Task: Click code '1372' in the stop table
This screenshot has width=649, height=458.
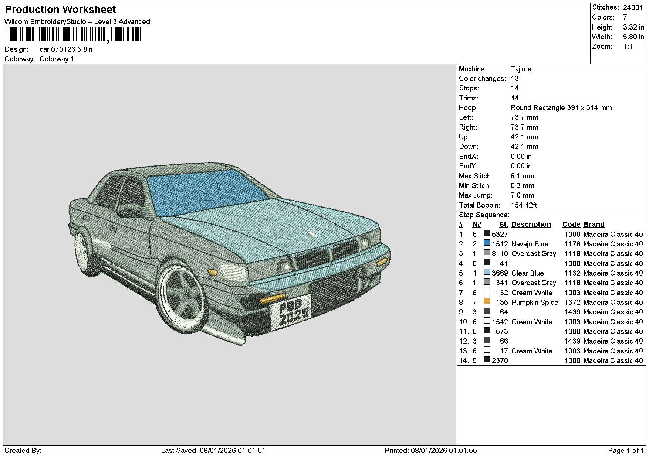Action: tap(572, 303)
